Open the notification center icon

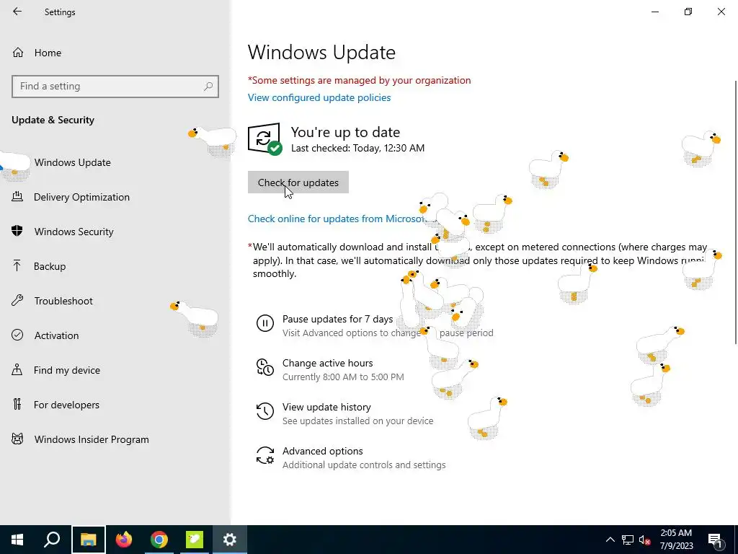(x=714, y=540)
